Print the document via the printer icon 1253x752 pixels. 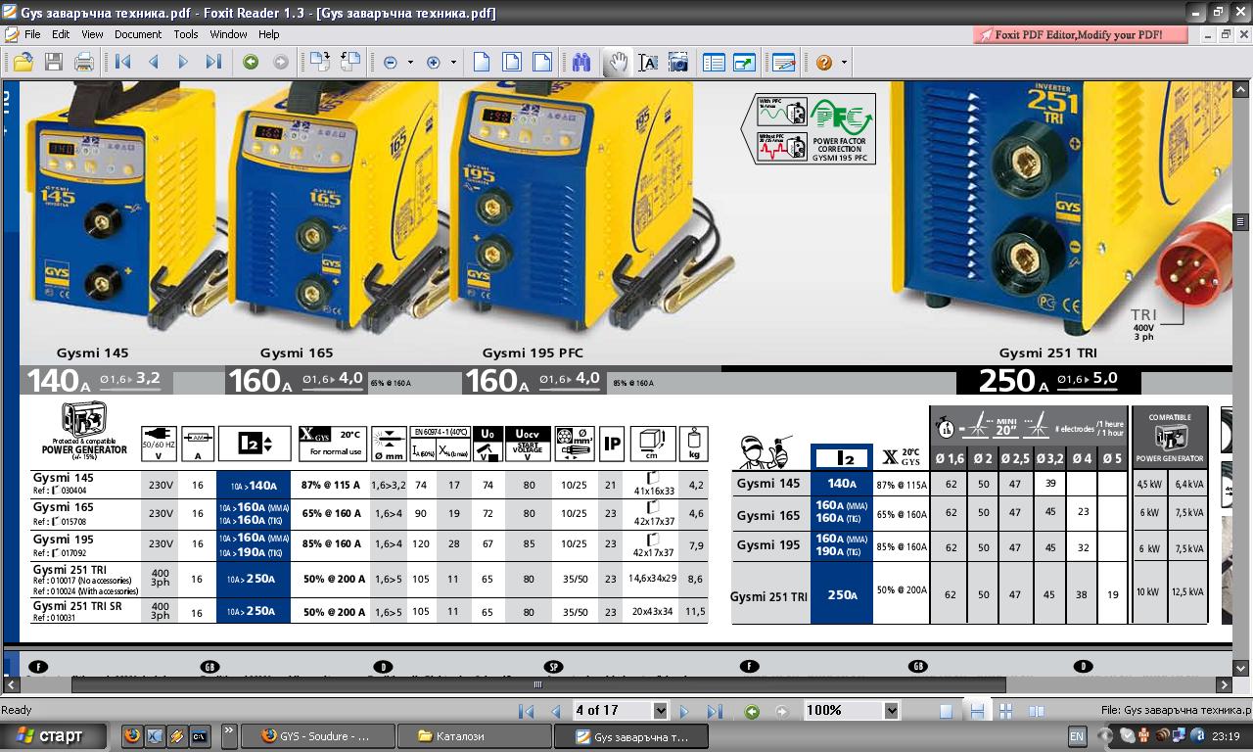tap(84, 63)
